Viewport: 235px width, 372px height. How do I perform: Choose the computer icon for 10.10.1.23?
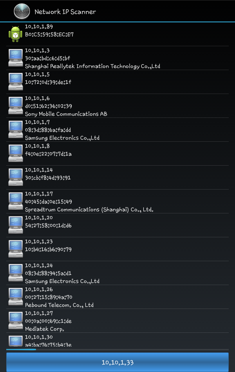16,249
